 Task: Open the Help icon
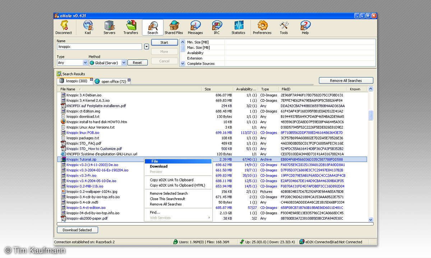(305, 28)
